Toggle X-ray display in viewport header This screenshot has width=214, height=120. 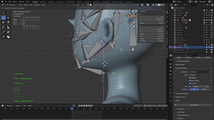[x=153, y=5]
